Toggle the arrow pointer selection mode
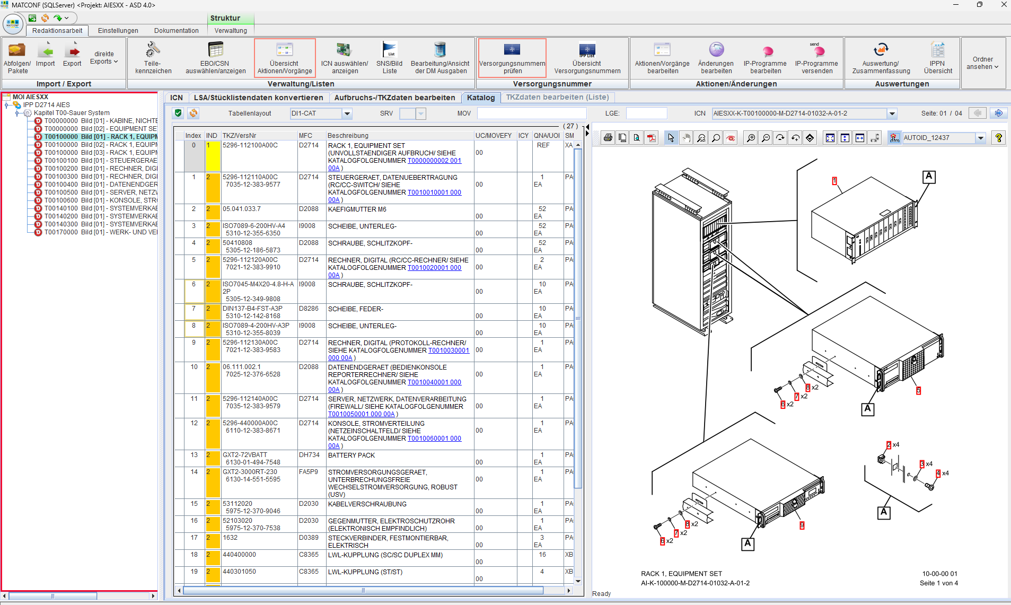This screenshot has width=1011, height=605. pos(671,138)
